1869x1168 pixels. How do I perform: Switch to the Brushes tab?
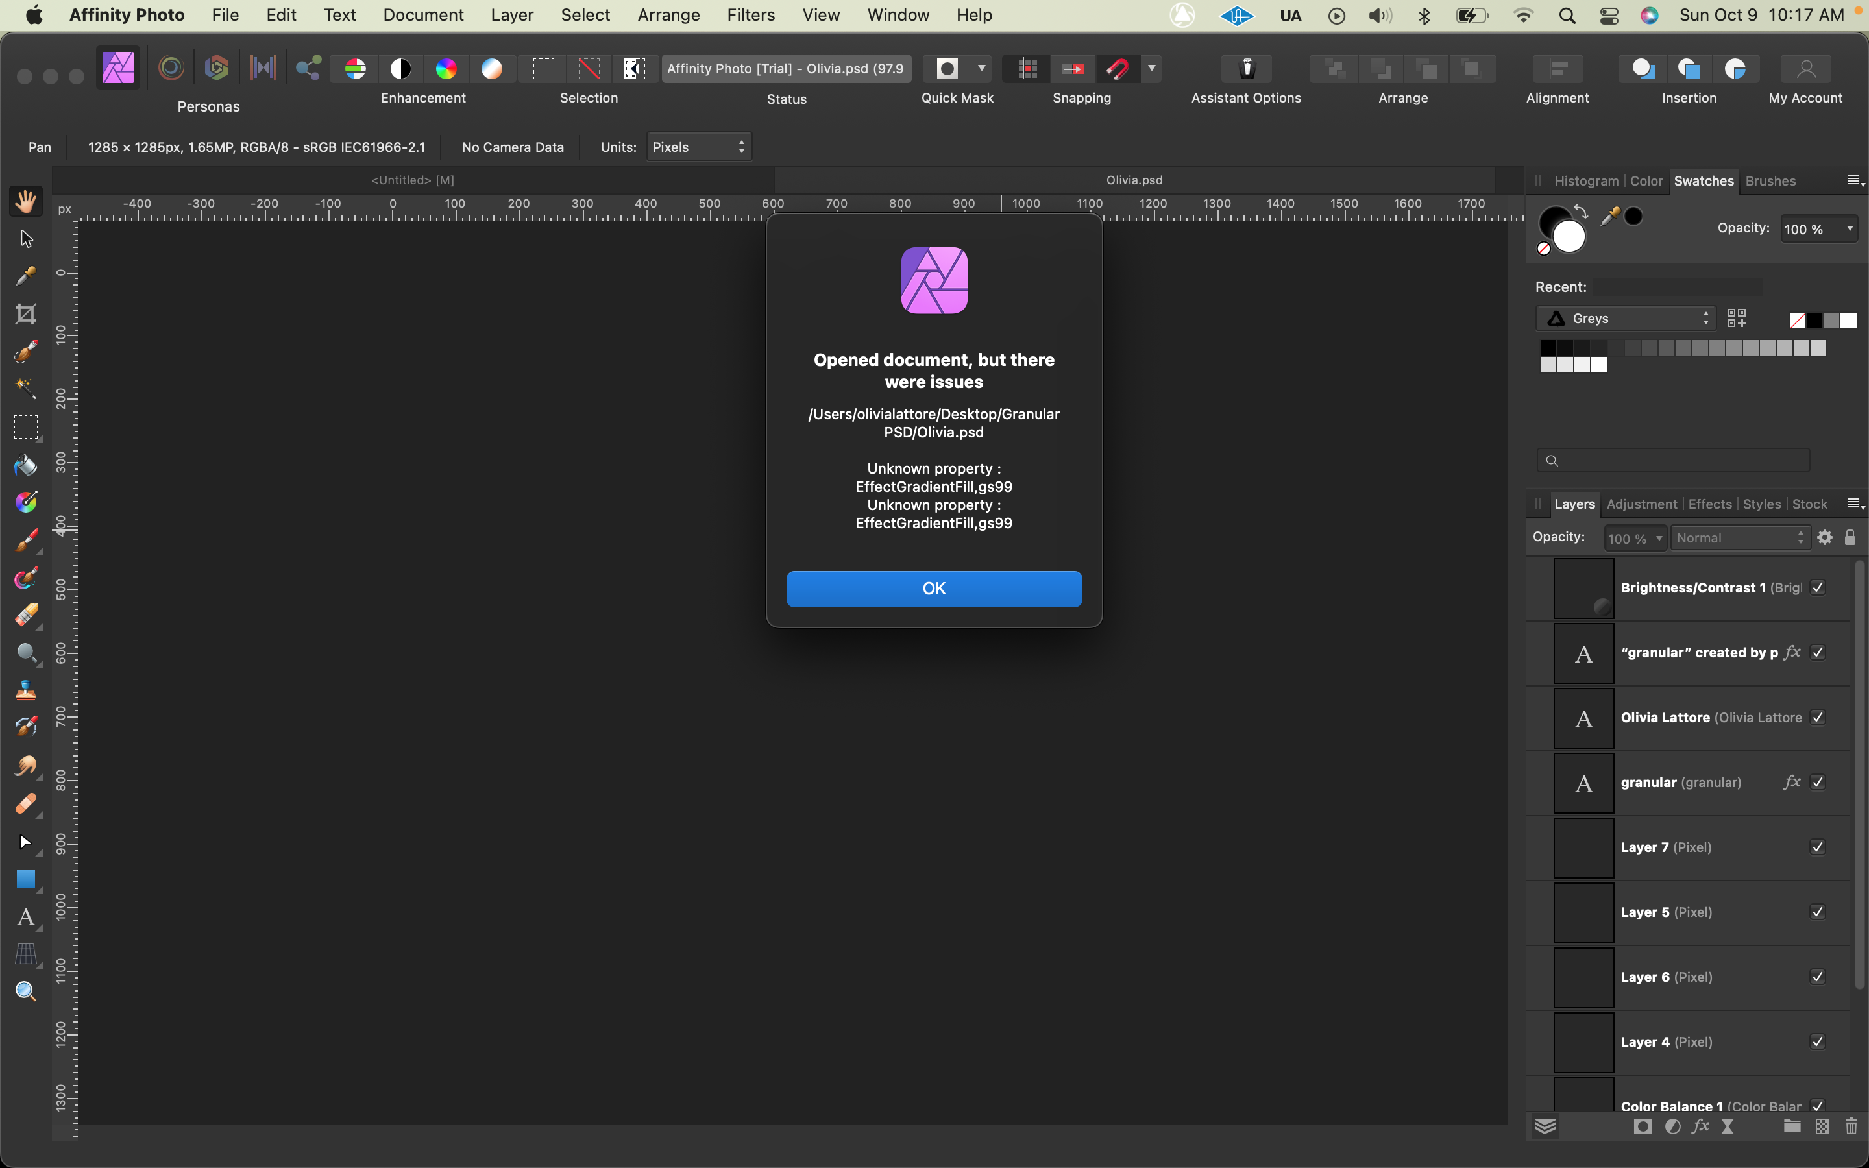pyautogui.click(x=1771, y=181)
